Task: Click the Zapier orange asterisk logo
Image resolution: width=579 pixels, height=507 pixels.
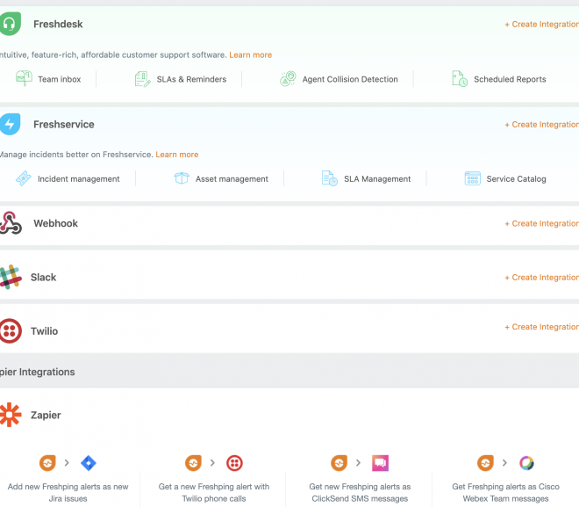Action: pyautogui.click(x=11, y=415)
